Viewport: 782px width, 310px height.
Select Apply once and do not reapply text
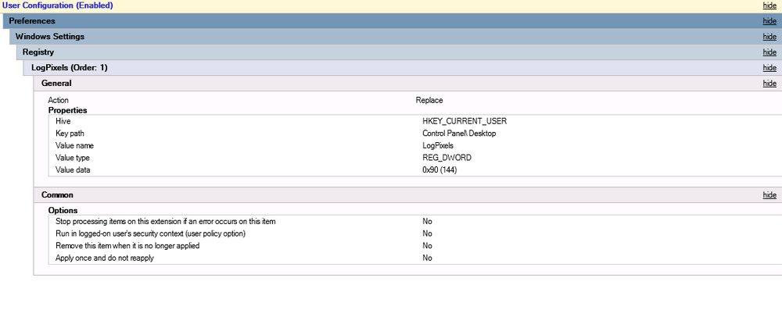(105, 258)
